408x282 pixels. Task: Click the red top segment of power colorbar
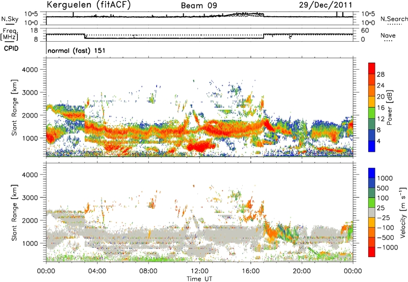(x=372, y=69)
